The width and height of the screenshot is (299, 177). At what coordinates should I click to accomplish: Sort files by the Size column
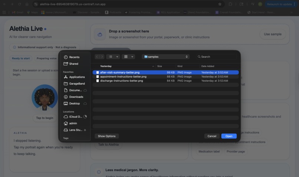pos(160,66)
